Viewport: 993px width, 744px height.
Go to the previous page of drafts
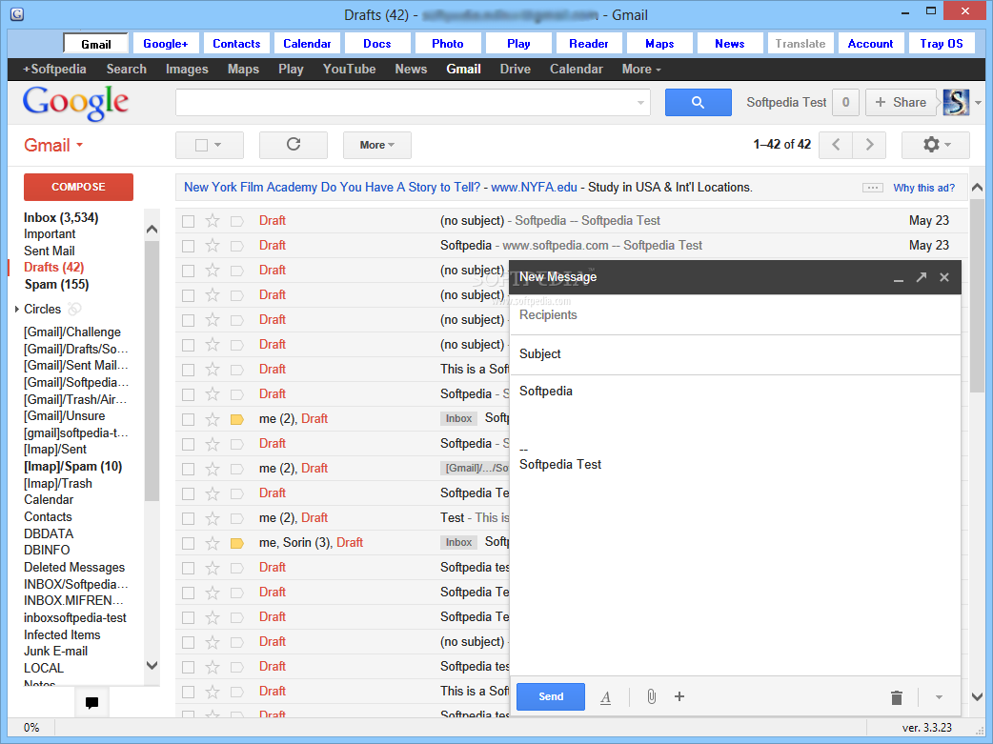click(836, 145)
